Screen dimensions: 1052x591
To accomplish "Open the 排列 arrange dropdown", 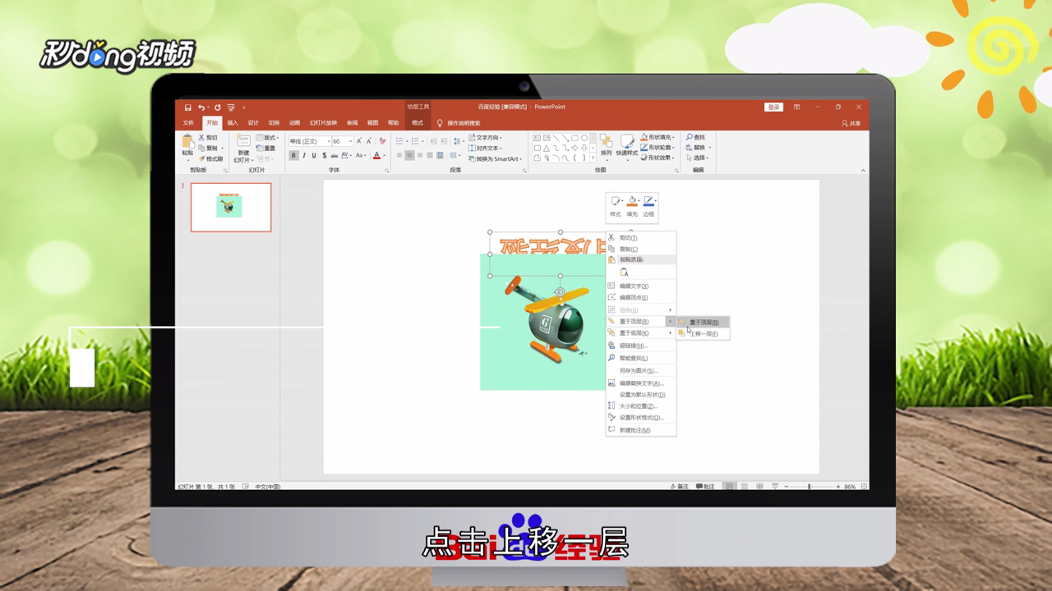I will (606, 147).
